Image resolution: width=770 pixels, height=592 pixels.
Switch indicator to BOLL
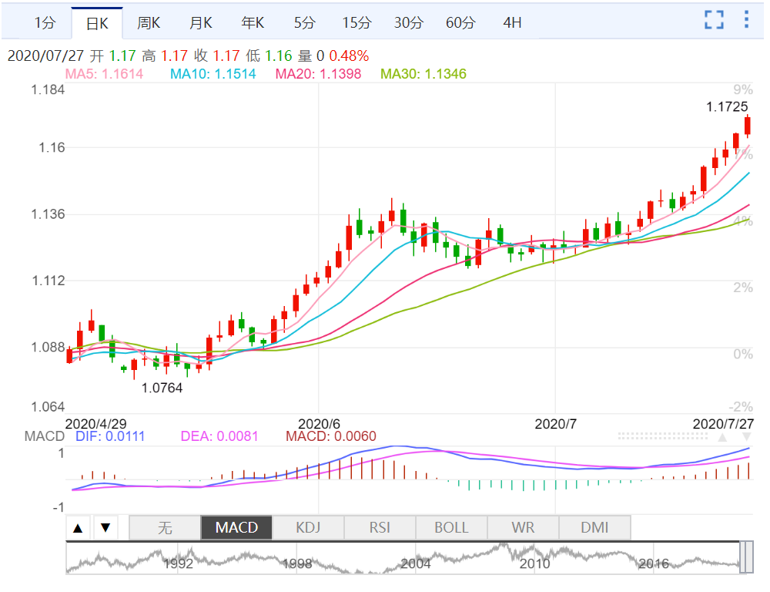click(x=452, y=528)
